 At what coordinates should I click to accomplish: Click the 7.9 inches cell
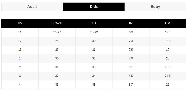click(131, 59)
